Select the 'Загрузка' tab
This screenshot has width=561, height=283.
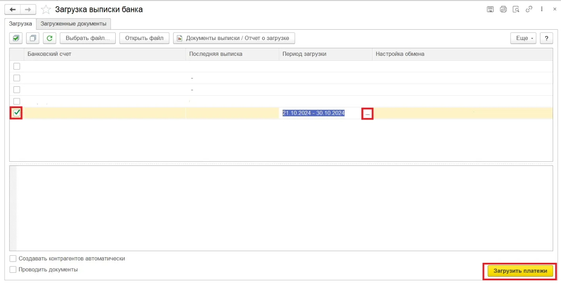point(20,24)
